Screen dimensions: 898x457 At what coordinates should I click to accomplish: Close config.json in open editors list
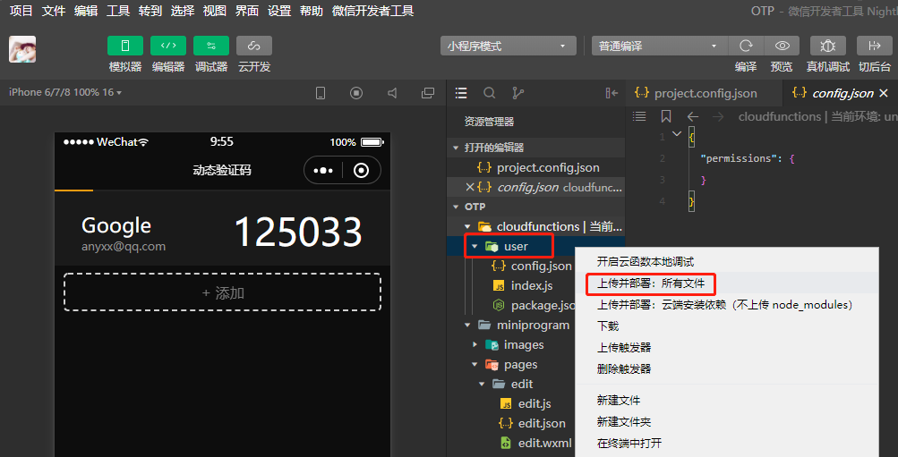[470, 187]
